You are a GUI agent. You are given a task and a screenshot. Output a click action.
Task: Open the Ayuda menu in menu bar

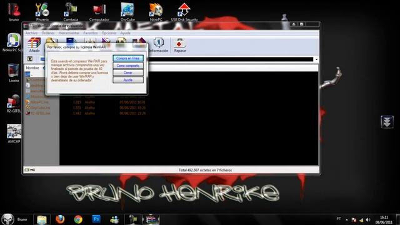[x=125, y=33]
